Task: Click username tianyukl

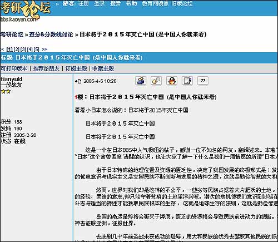Action: [12, 79]
